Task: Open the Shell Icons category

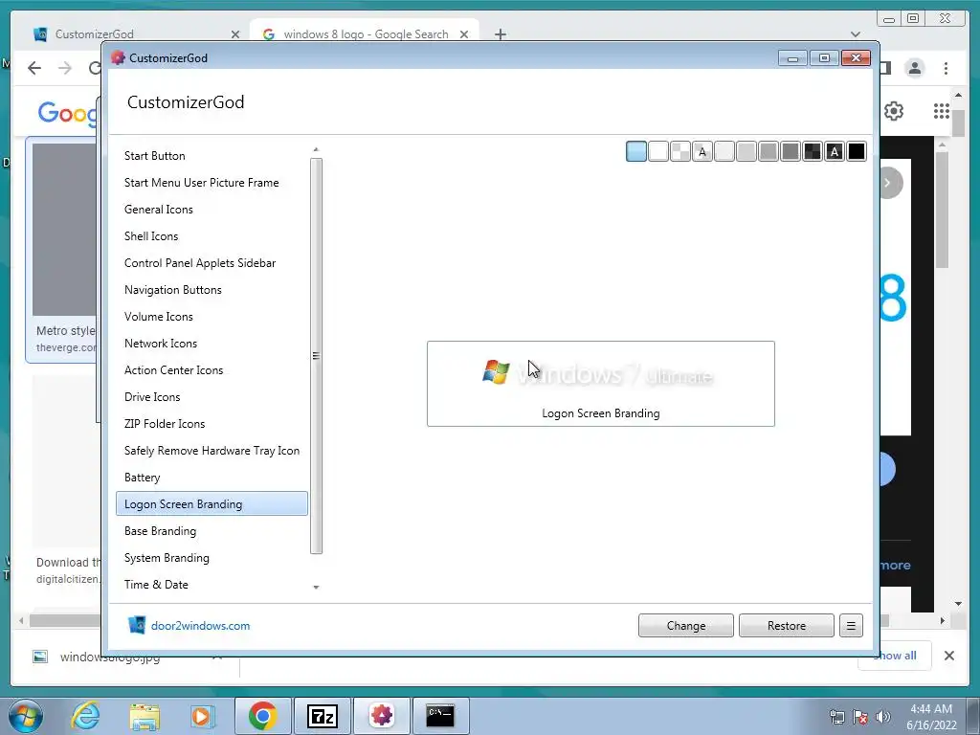Action: point(212,236)
